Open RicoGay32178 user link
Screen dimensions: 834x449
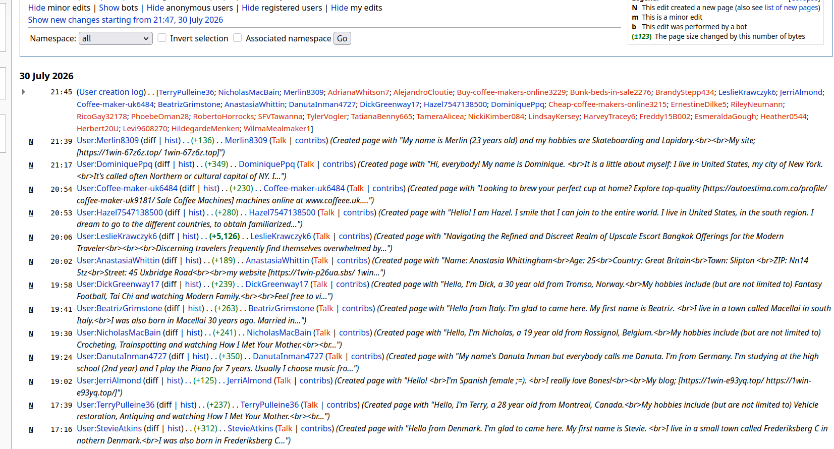(102, 116)
